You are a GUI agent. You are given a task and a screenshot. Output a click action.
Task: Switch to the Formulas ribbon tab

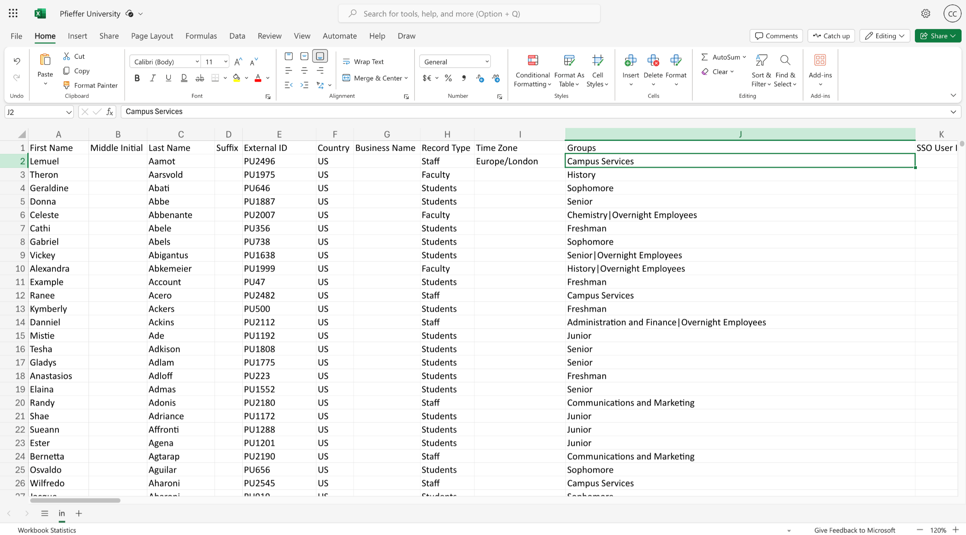coord(201,36)
